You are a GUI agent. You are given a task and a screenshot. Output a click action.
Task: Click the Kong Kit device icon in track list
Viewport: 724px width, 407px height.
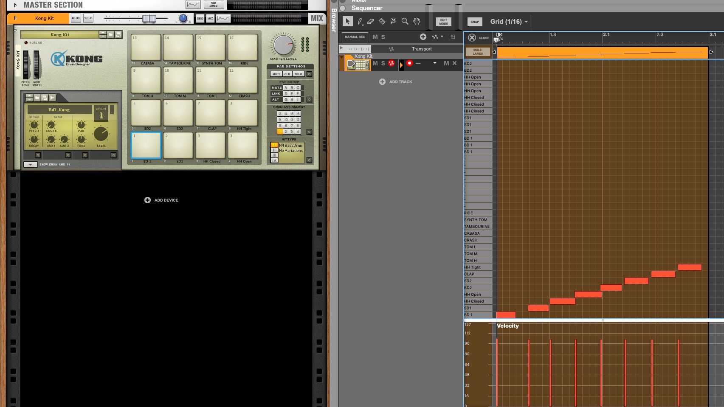(x=358, y=65)
